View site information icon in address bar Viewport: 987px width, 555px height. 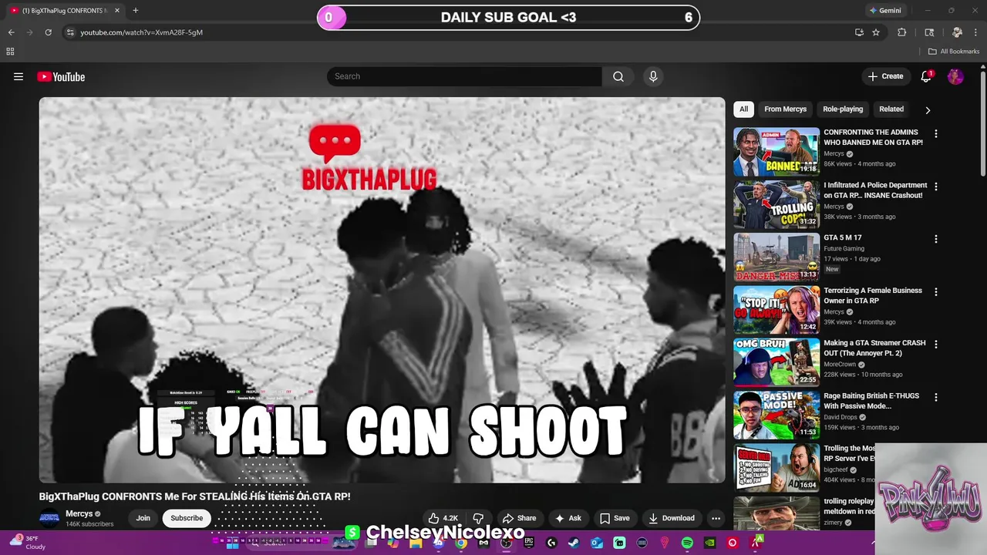point(70,32)
